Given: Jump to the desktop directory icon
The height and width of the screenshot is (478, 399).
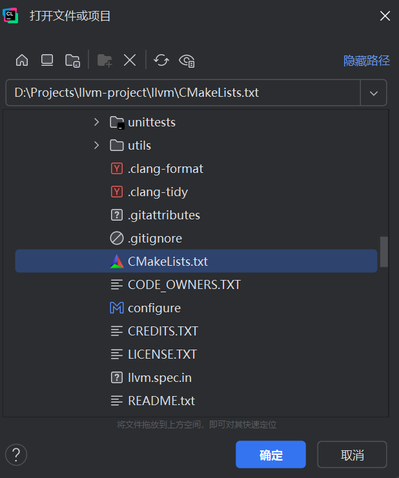Looking at the screenshot, I should pyautogui.click(x=47, y=60).
